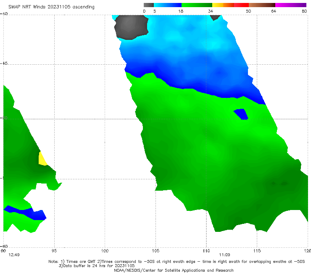The image size is (311, 273).
Task: Pick the magenta-purple segment of the color bar
Action: [x=291, y=5]
